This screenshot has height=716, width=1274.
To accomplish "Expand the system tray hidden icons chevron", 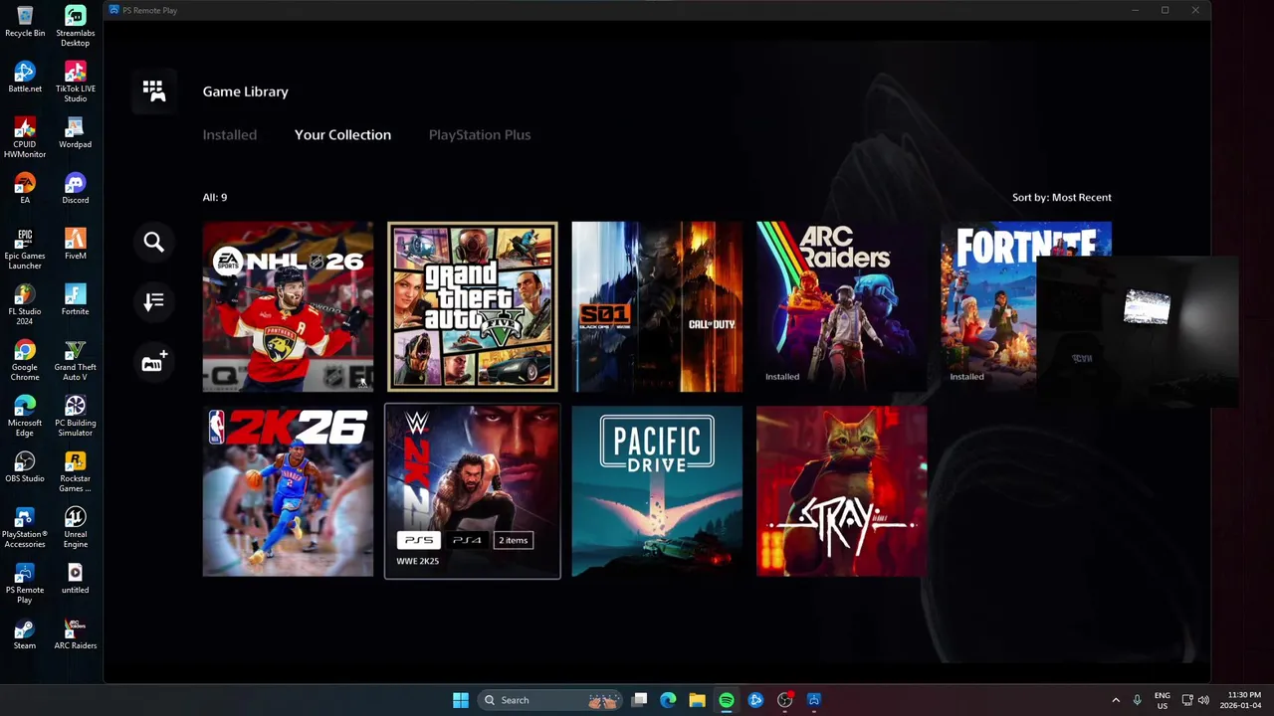I will point(1116,700).
